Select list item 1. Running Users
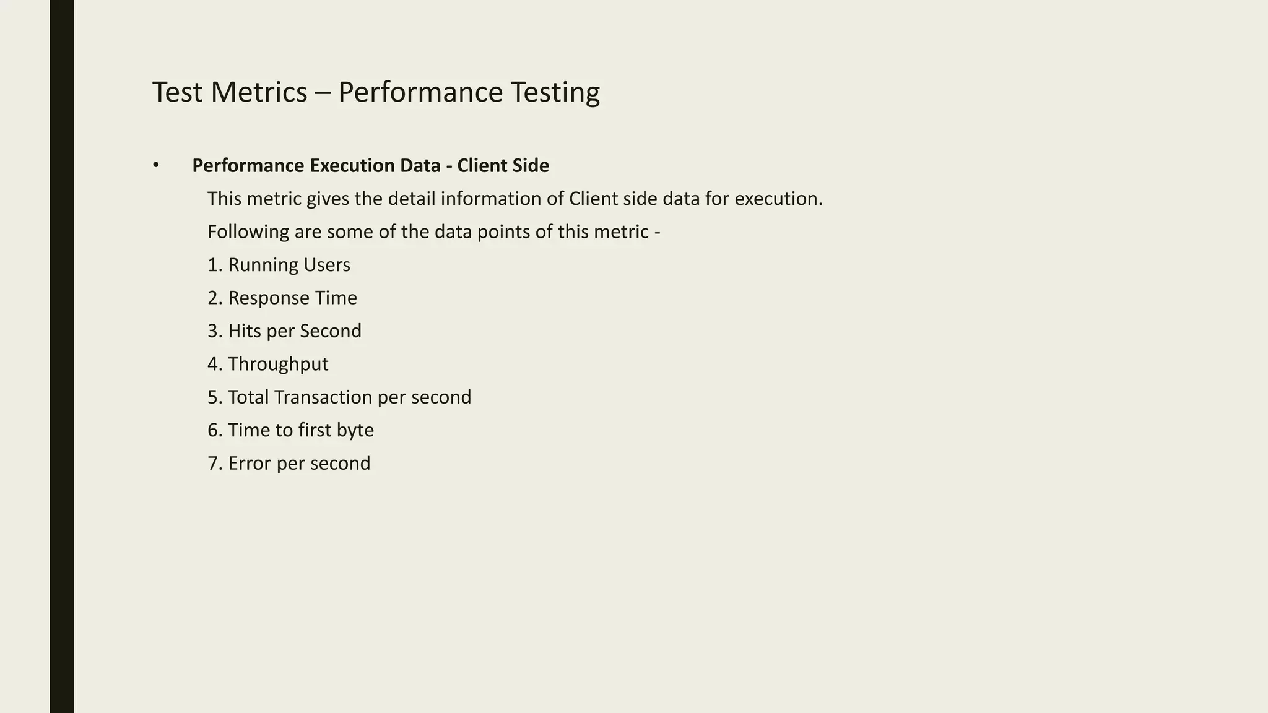Screen dimensions: 1268x713 [279, 265]
